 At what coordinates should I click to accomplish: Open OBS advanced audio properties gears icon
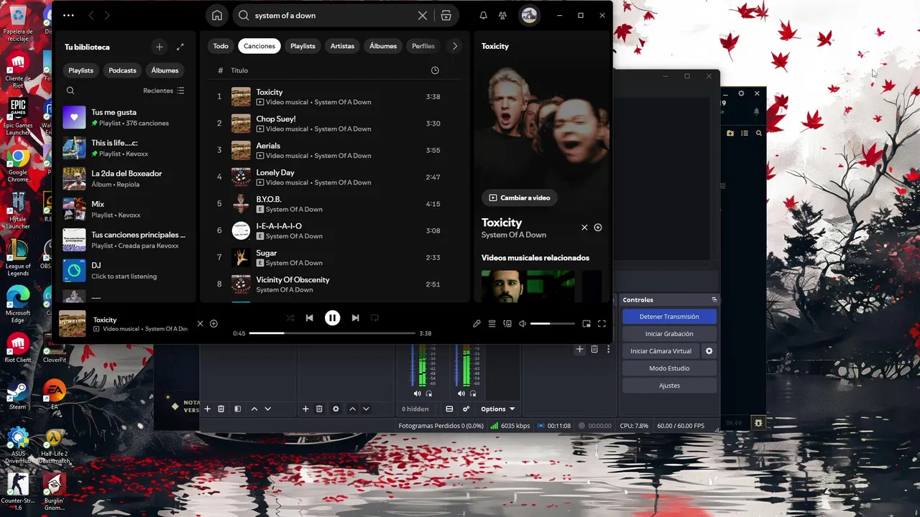[466, 409]
